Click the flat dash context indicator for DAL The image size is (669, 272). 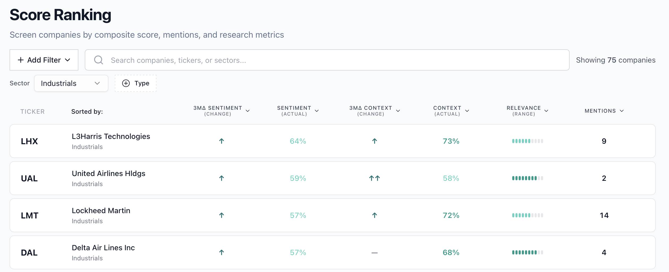tap(375, 253)
